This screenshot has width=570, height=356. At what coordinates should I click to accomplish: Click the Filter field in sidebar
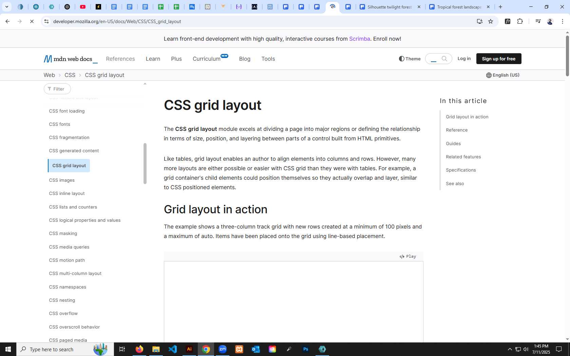[57, 89]
